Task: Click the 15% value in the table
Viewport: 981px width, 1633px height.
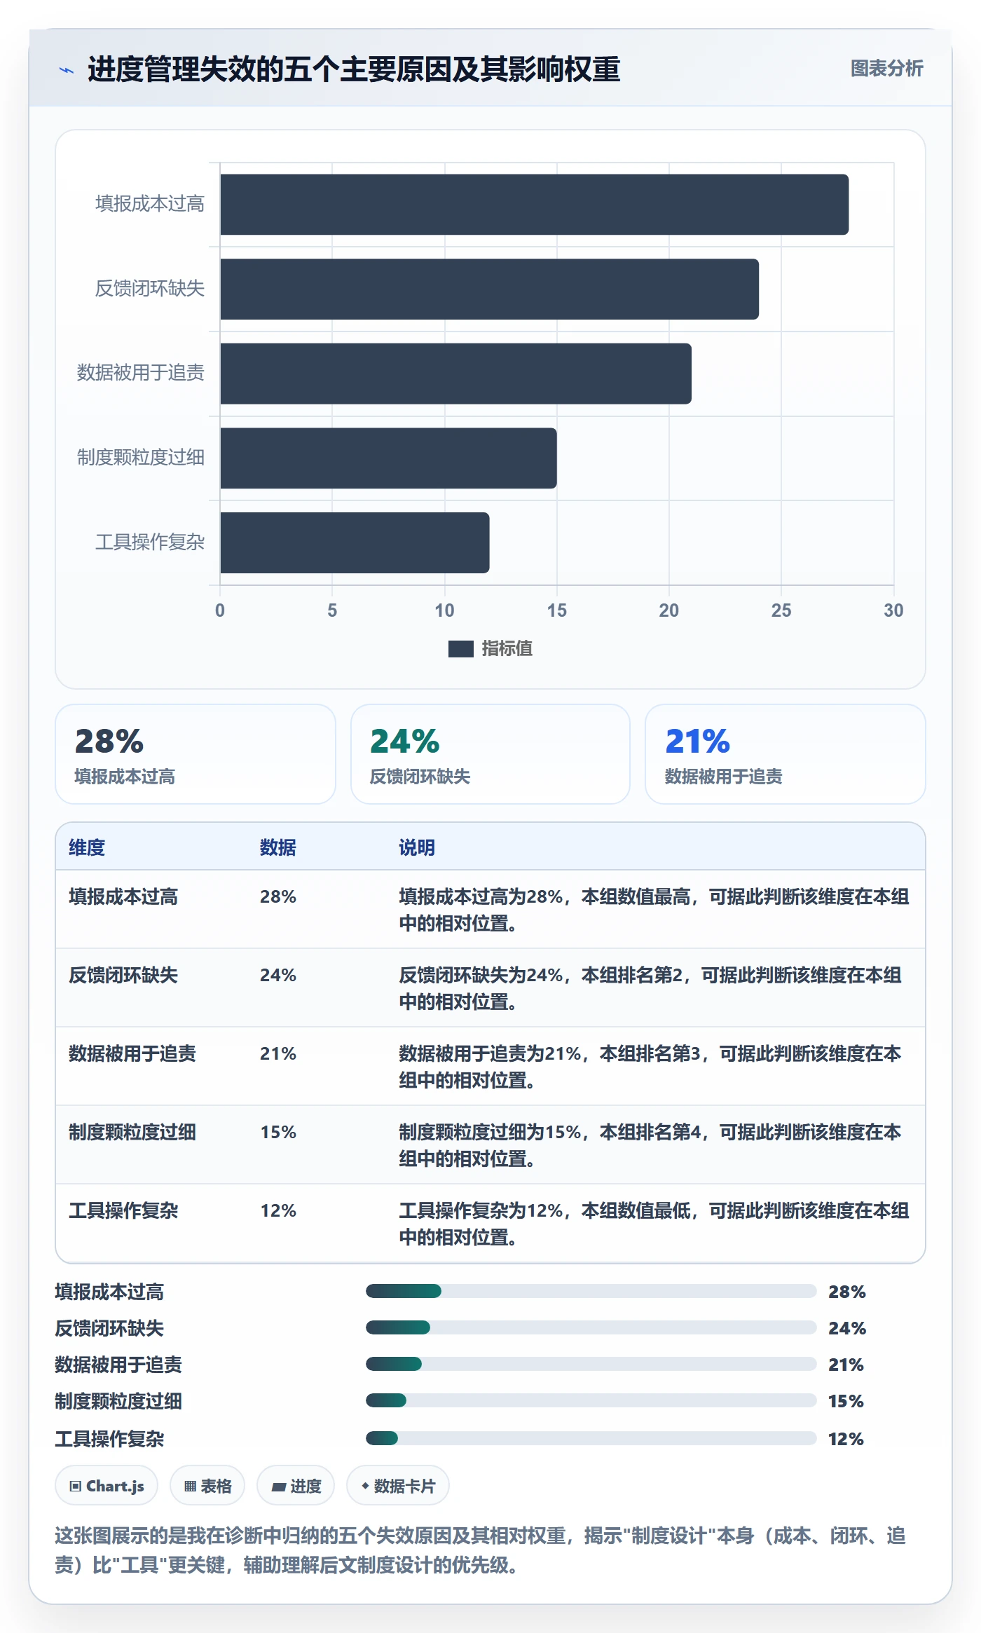Action: (x=278, y=1132)
